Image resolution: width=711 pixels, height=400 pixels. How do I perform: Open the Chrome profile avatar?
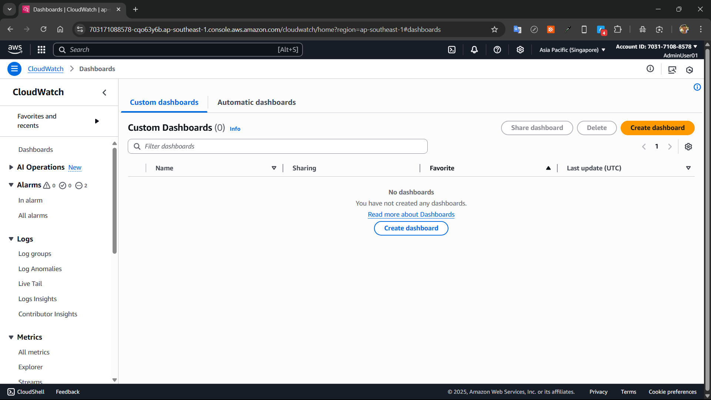click(x=684, y=29)
